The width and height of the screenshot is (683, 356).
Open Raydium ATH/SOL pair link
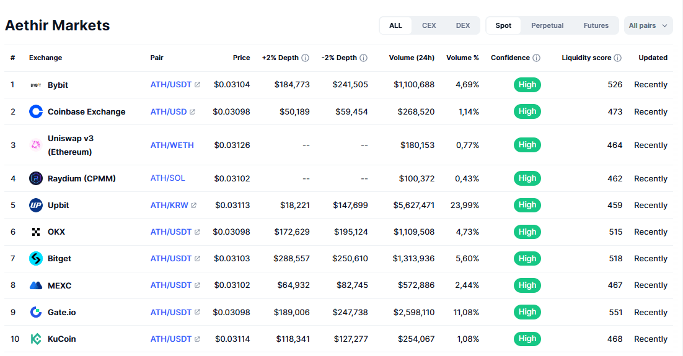(x=168, y=178)
